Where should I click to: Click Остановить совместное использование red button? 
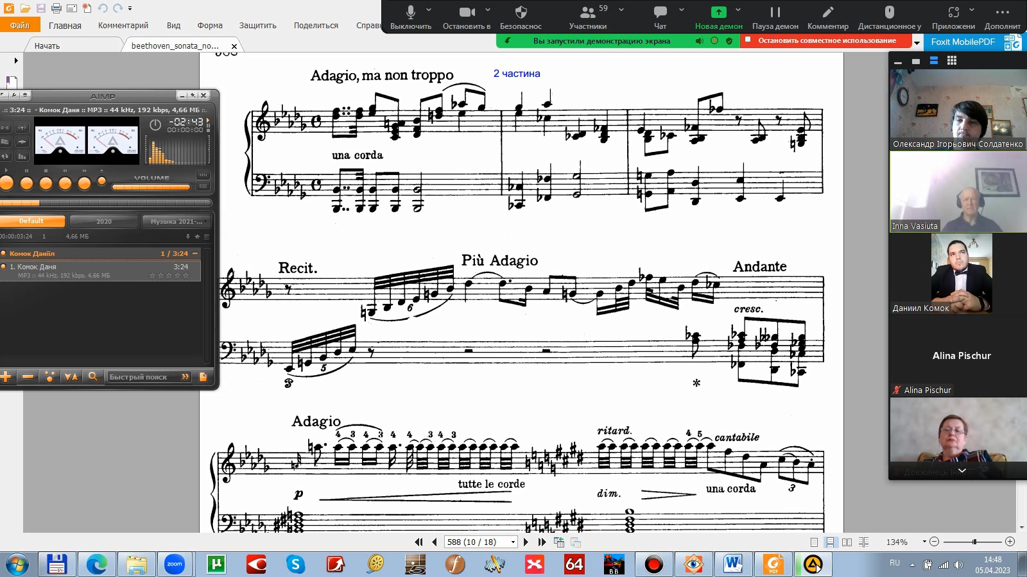pyautogui.click(x=826, y=40)
